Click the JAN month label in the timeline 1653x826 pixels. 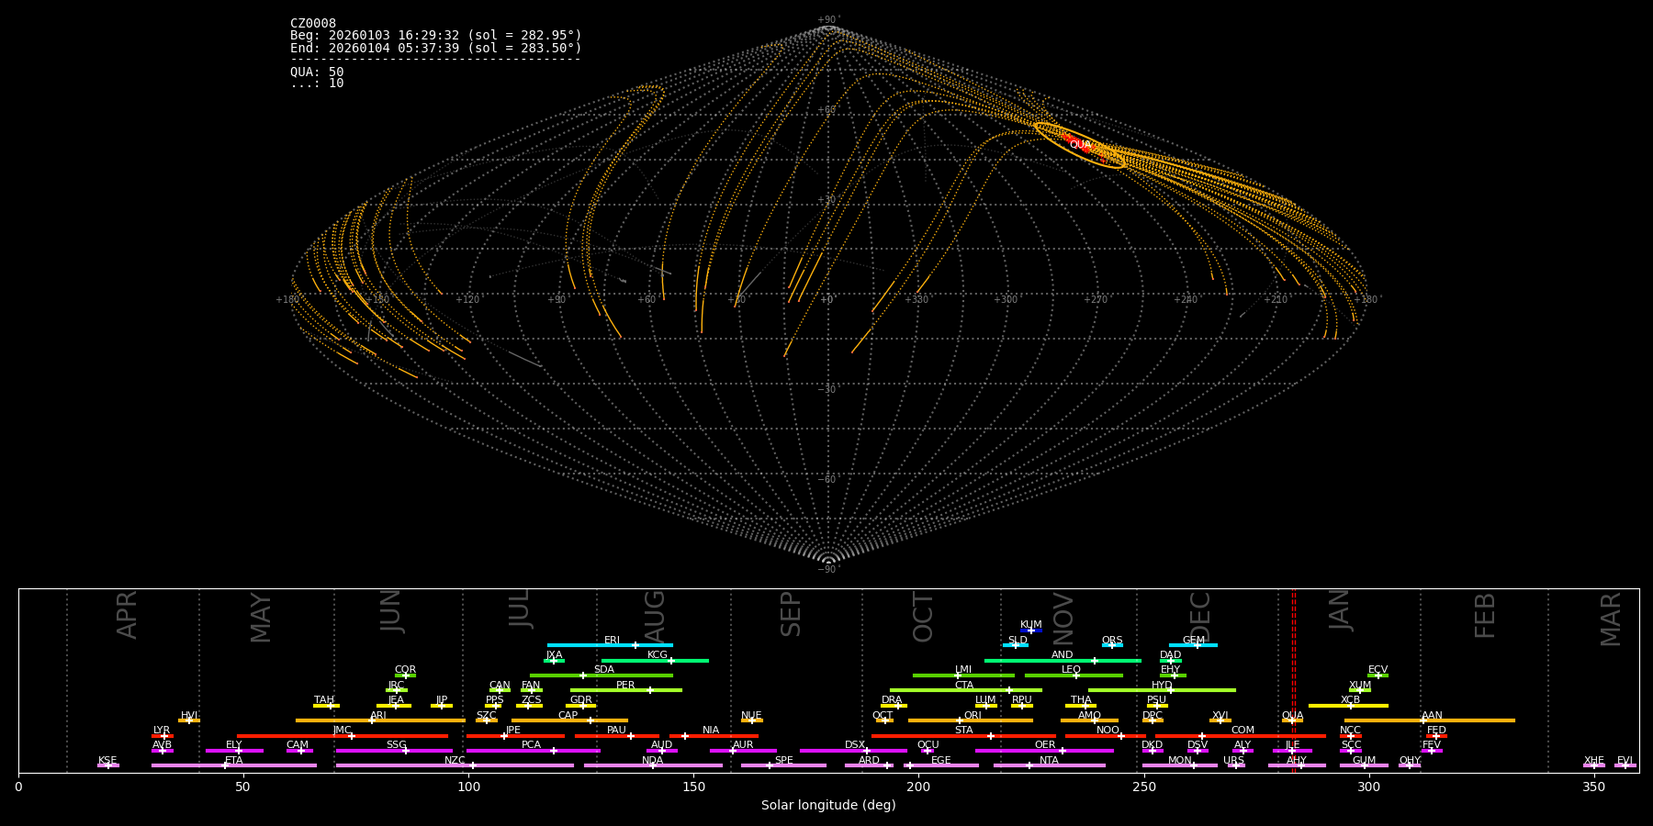click(x=1340, y=610)
